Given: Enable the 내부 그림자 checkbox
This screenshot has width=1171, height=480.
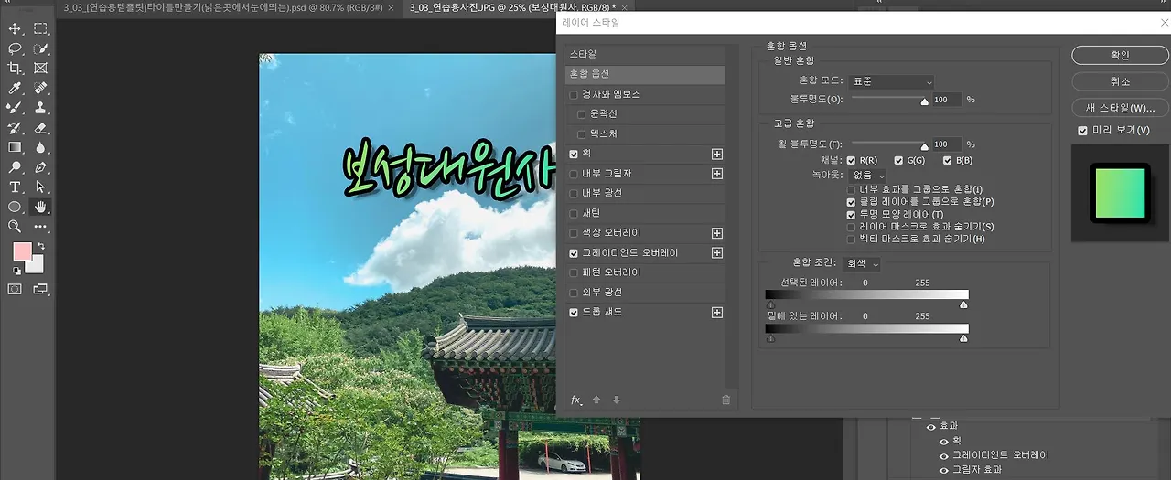Looking at the screenshot, I should pyautogui.click(x=574, y=174).
